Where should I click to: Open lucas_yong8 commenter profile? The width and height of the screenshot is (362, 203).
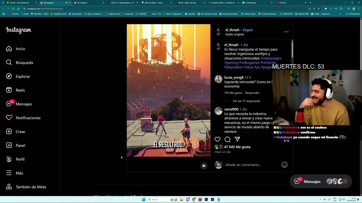(x=234, y=78)
